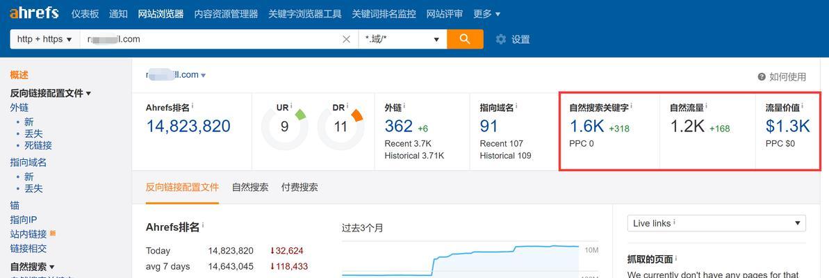Click Historical 3.71K text under 外链

pos(414,156)
